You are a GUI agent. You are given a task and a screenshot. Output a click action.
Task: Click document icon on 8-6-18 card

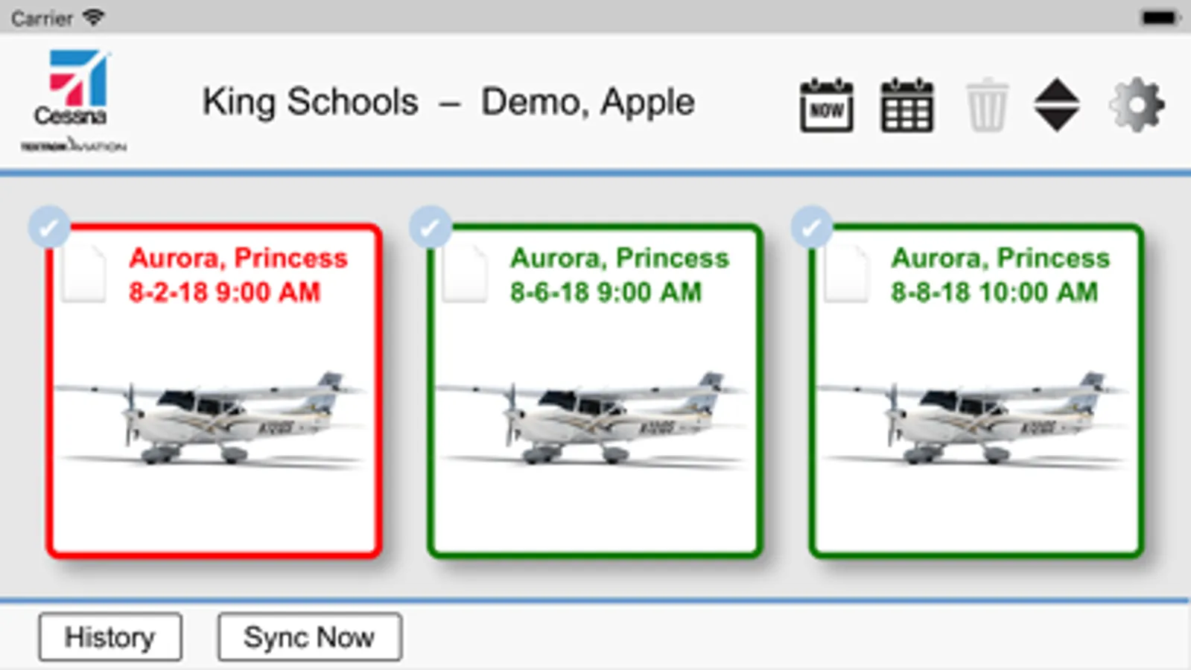(465, 274)
